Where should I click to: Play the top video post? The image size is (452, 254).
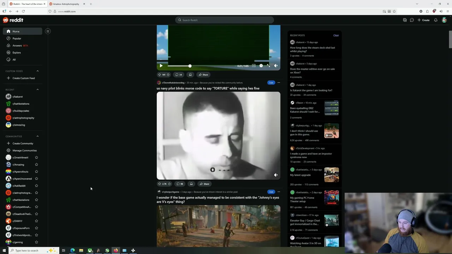(161, 66)
